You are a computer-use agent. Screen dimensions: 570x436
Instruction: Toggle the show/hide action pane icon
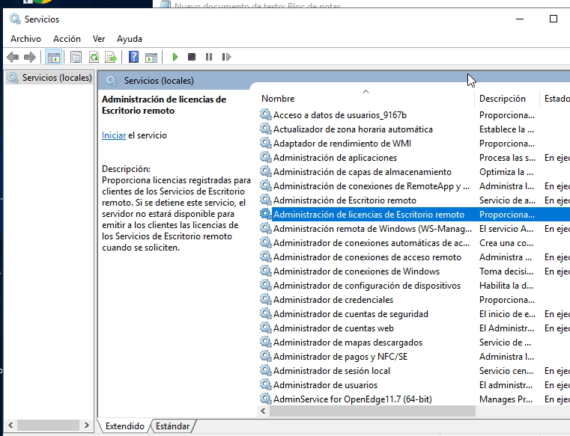coord(151,58)
